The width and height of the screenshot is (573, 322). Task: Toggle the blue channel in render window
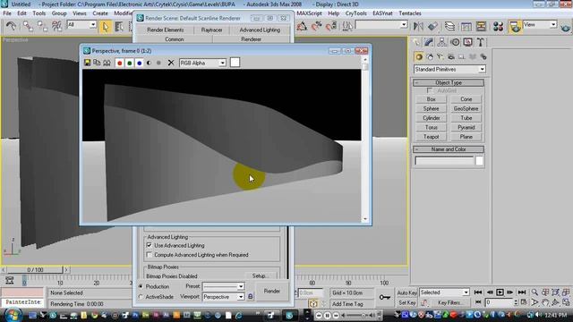140,63
